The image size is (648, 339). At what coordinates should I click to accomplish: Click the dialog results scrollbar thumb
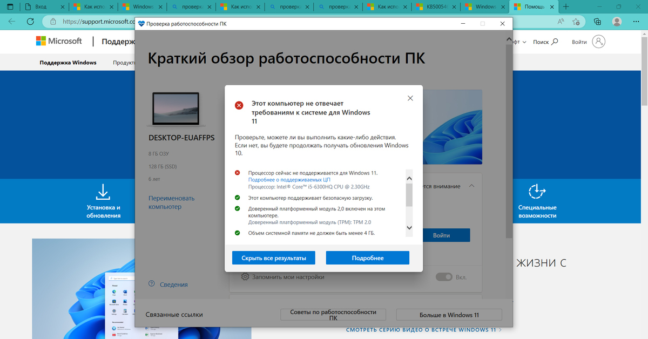(x=409, y=195)
